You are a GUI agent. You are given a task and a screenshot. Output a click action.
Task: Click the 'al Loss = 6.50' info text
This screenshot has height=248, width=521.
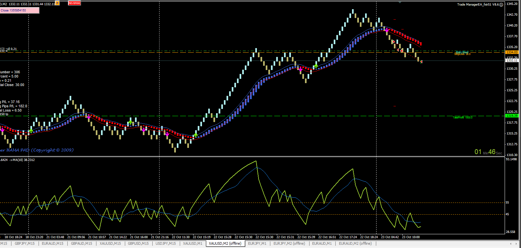tap(11, 110)
